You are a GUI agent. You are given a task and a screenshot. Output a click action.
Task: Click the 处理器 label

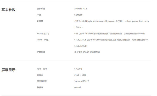coord(40,21)
